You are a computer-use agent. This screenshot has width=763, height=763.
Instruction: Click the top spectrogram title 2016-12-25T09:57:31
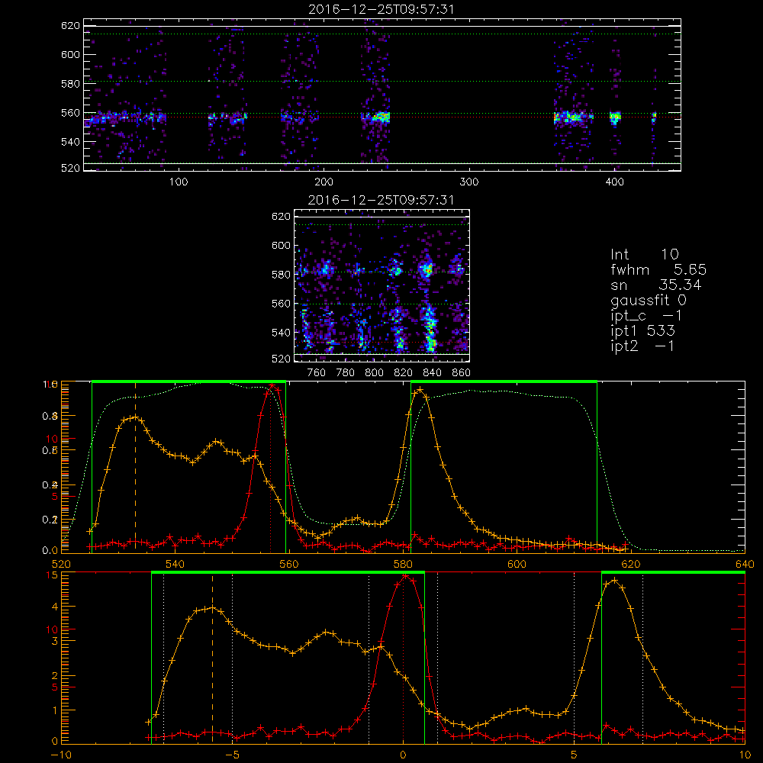coord(381,9)
